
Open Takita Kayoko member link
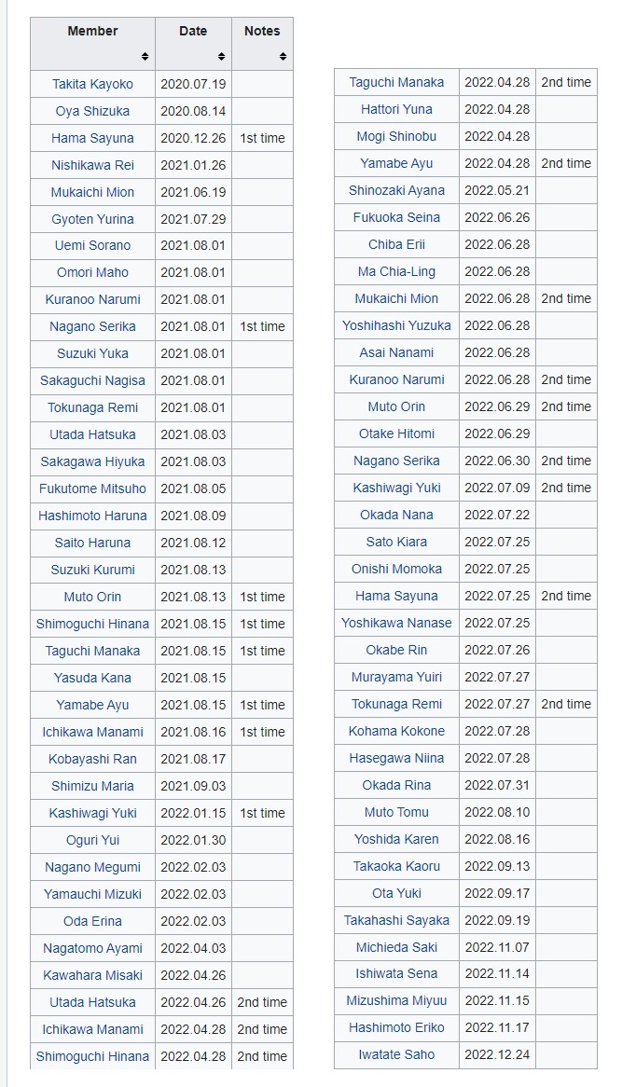92,84
